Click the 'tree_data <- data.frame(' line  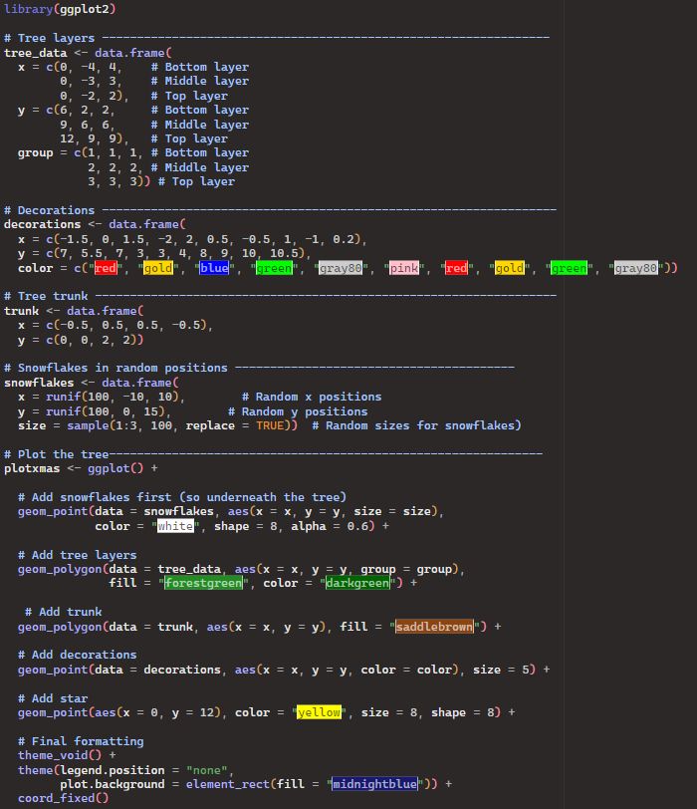click(88, 53)
